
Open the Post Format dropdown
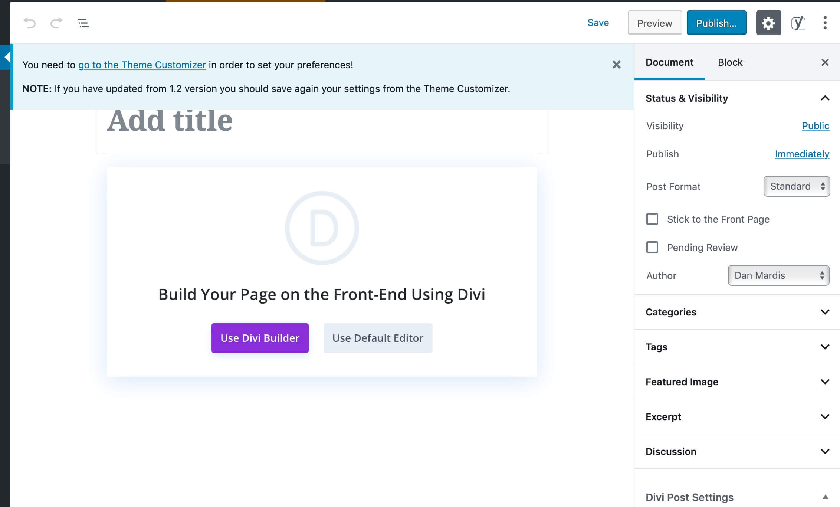[x=797, y=186]
